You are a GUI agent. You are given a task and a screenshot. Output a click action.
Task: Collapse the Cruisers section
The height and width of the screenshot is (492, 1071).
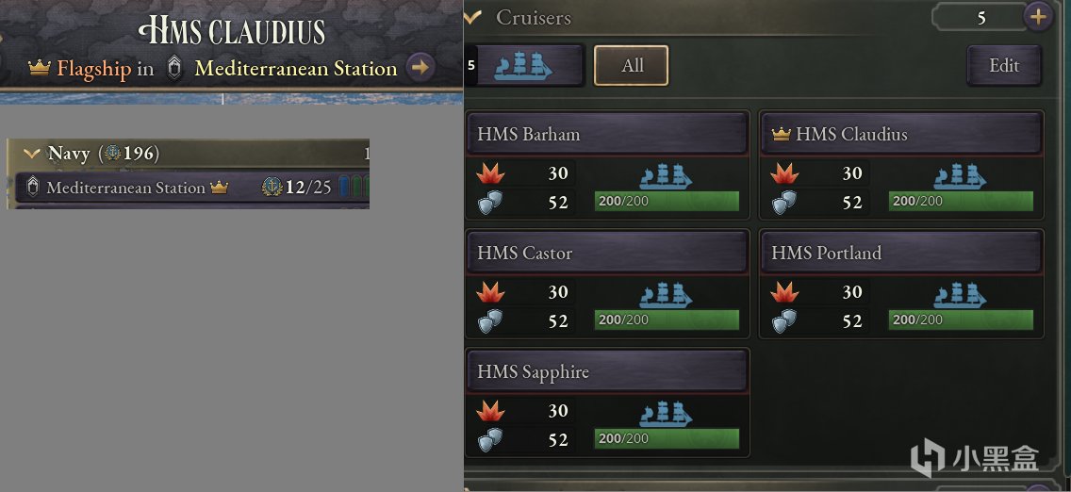click(473, 17)
